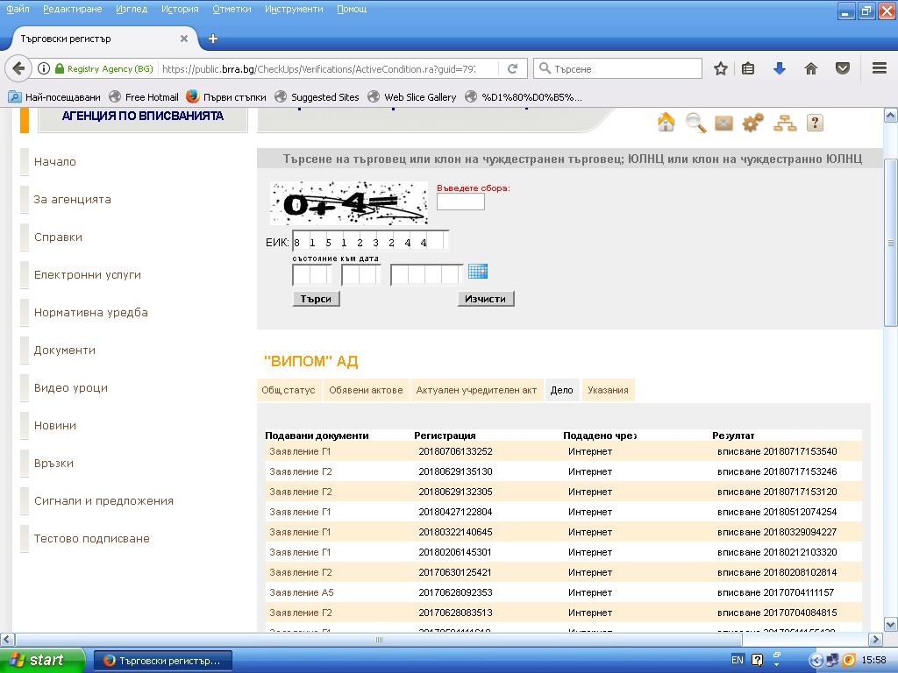Open Електронни услуги sidebar link
898x673 pixels.
[88, 275]
